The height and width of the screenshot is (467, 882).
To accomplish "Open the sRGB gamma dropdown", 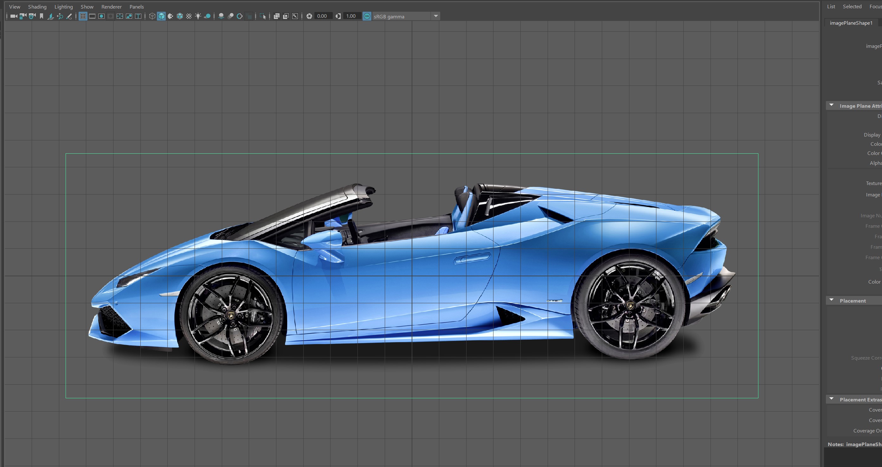I will pyautogui.click(x=436, y=16).
